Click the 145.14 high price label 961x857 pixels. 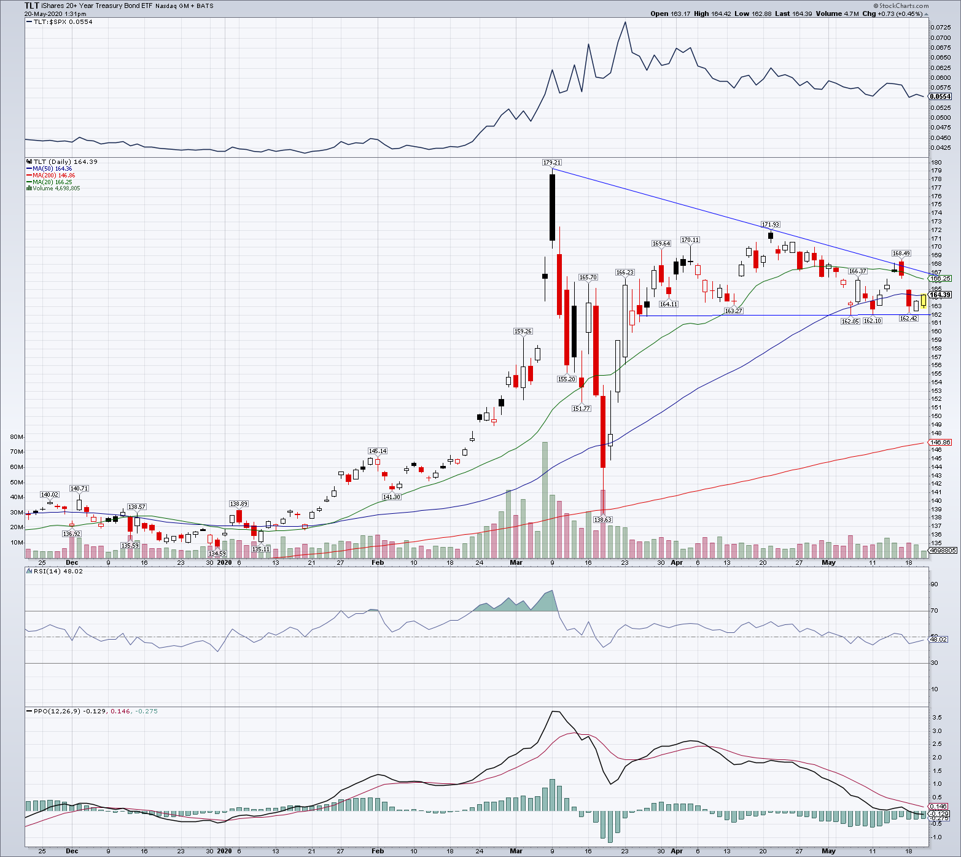coord(378,451)
